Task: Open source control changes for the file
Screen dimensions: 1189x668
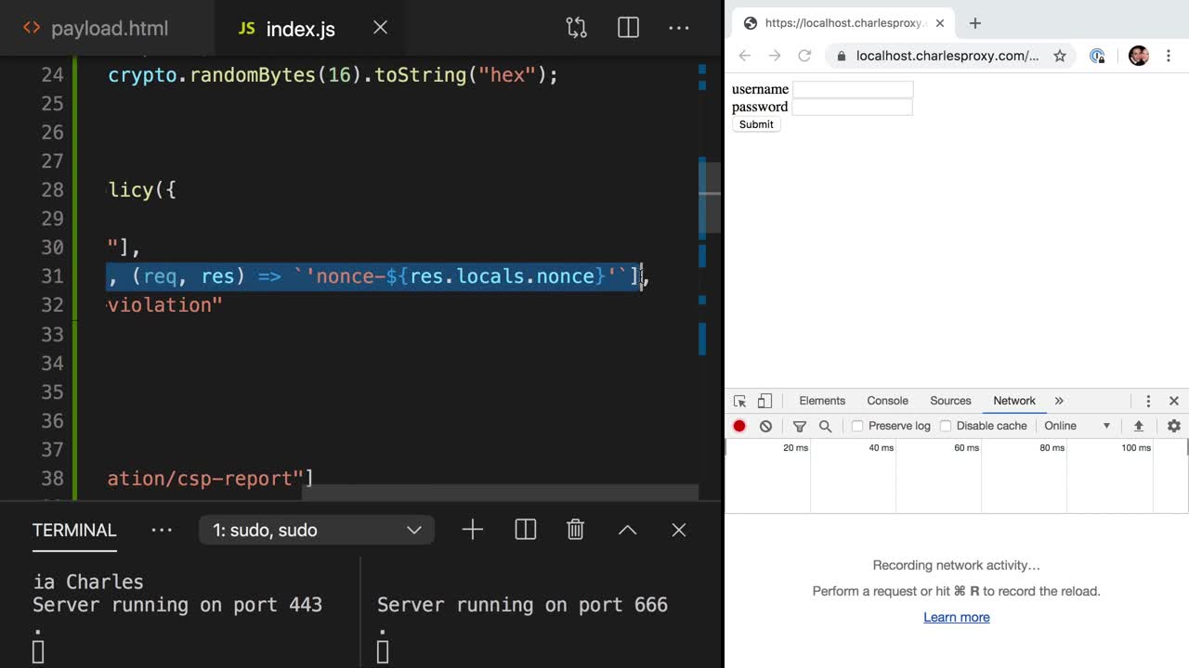Action: click(x=577, y=28)
